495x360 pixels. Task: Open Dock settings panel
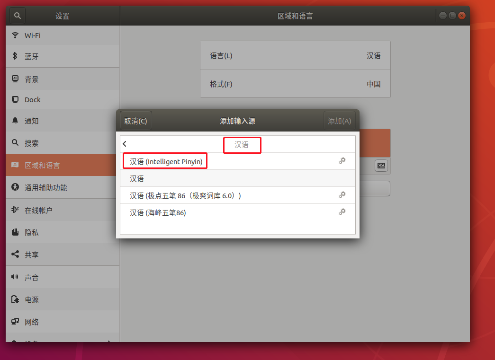coord(63,100)
